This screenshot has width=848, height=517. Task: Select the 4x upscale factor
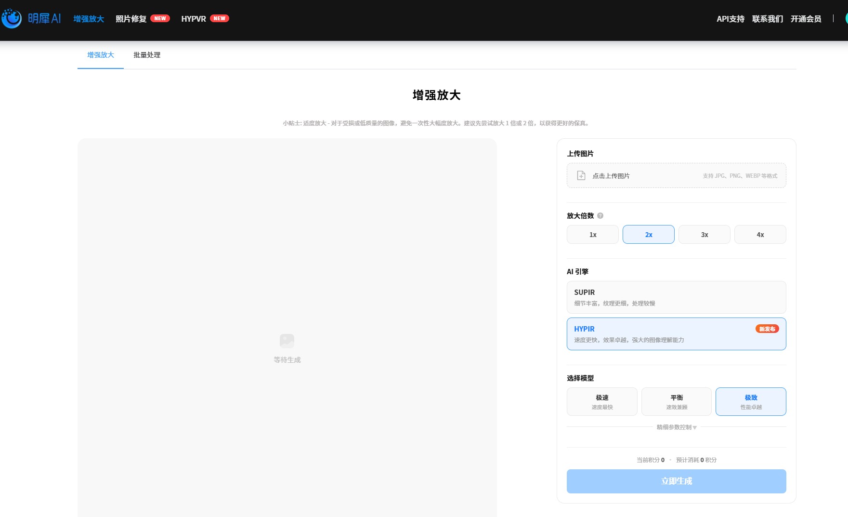tap(760, 235)
